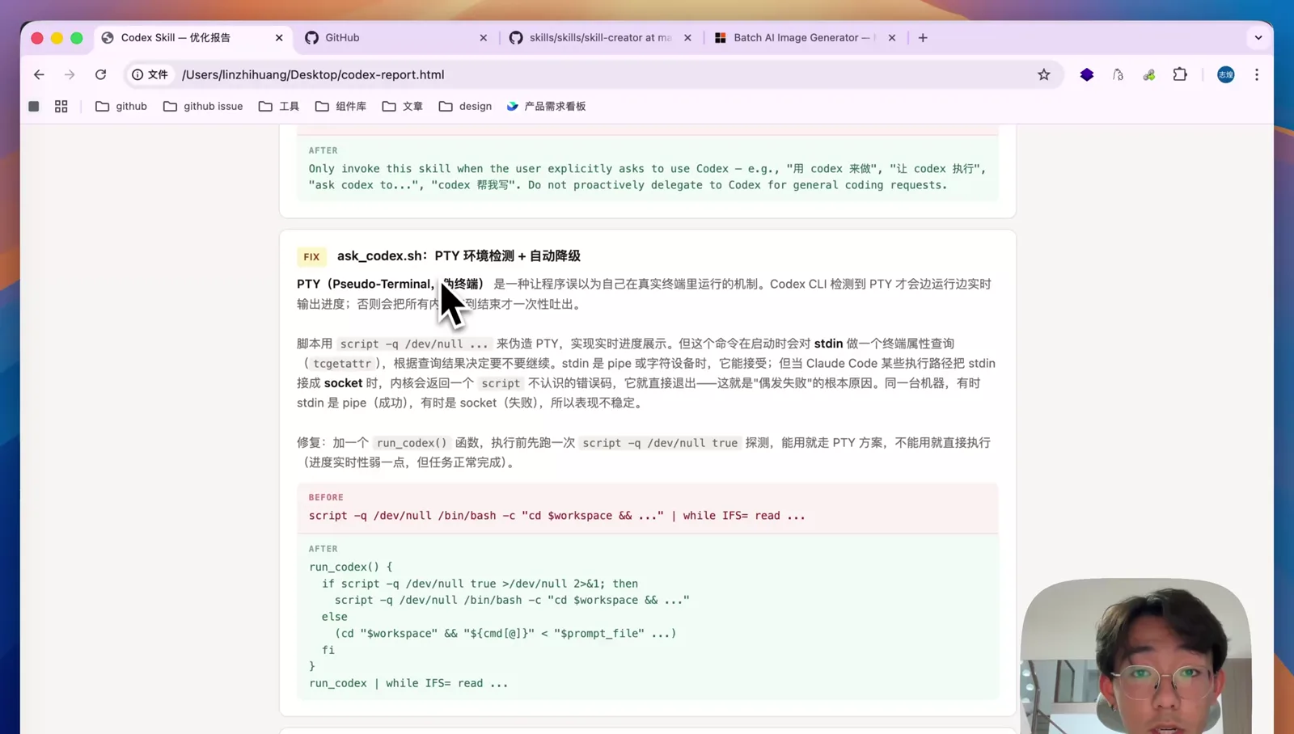Open the Chrome three-dot menu

(1257, 74)
